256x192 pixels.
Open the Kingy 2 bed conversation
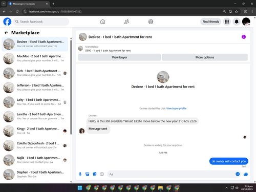(x=35, y=131)
